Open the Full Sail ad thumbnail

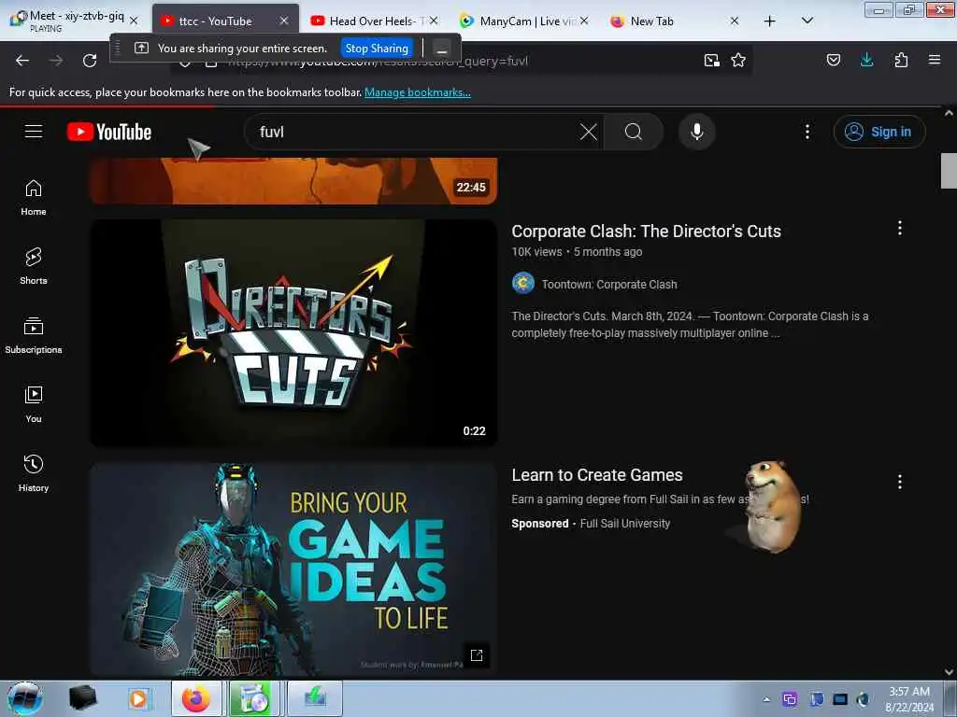[x=293, y=569]
